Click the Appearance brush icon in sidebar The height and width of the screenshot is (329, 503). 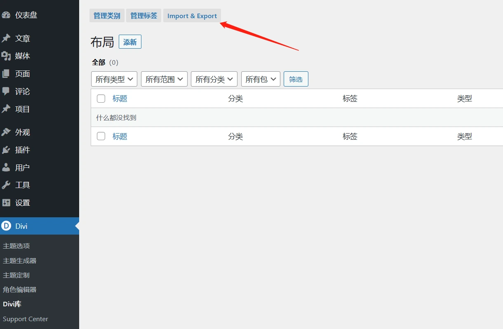(6, 132)
